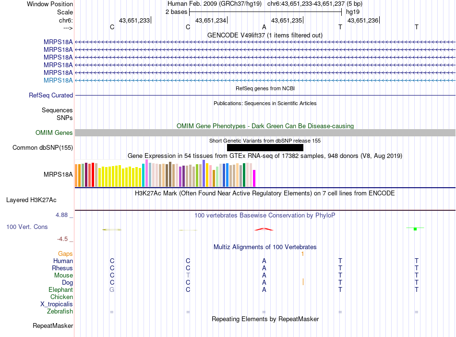
Task: Open '100 vertebrates Basewise Conservation by PhyloP' title
Action: (x=265, y=216)
